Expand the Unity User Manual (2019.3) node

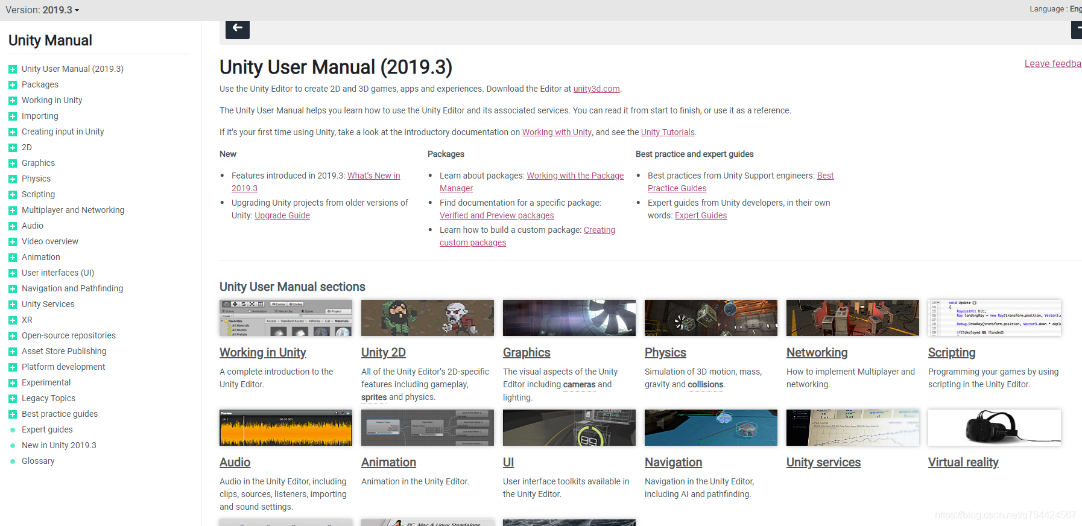click(x=13, y=69)
